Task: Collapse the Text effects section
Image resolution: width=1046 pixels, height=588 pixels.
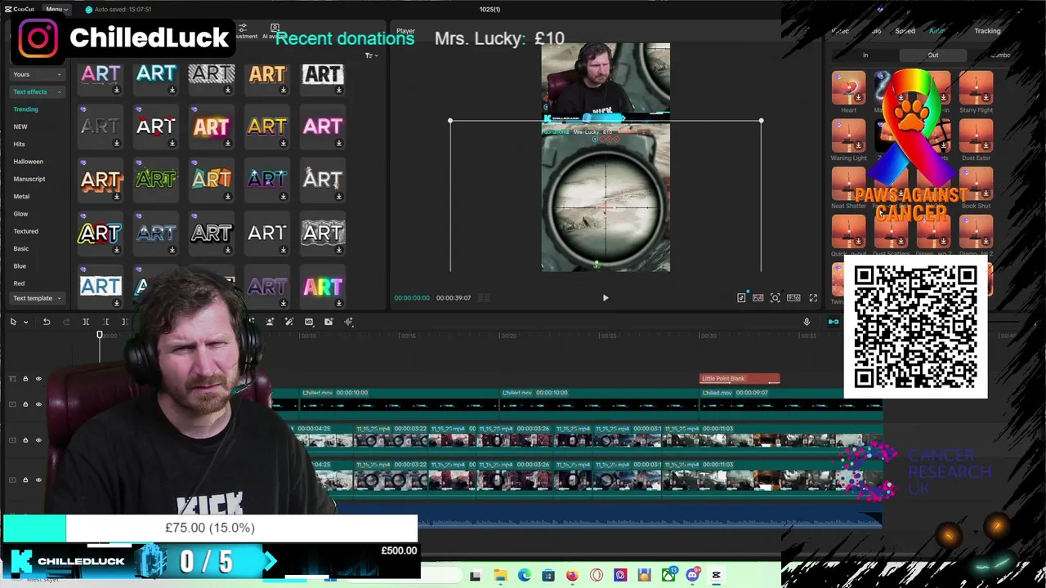Action: click(x=37, y=91)
